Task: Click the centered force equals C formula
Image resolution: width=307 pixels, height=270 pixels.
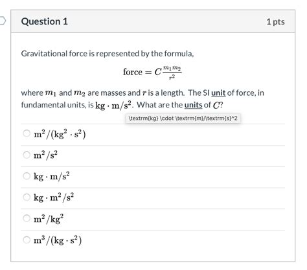Action: (x=152, y=73)
